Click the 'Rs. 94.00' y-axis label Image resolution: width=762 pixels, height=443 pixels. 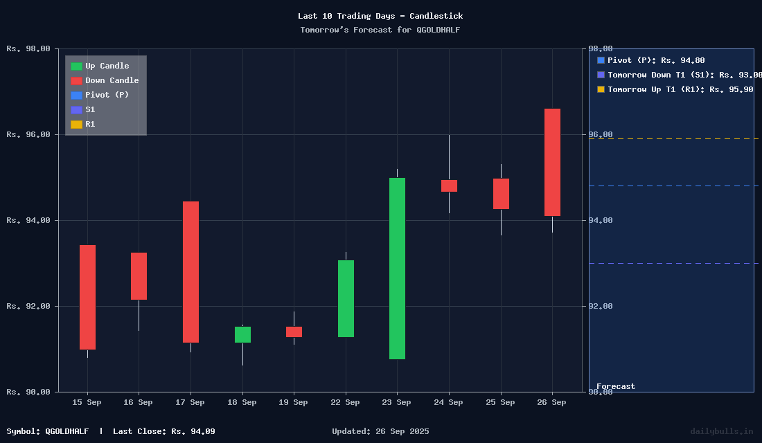pyautogui.click(x=28, y=221)
